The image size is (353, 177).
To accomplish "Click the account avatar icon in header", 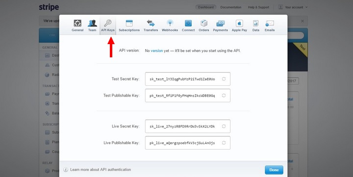I will point(280,7).
